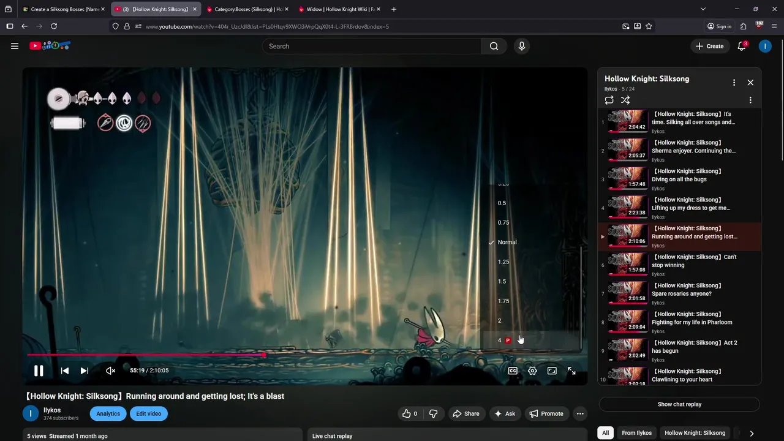Unmute the video player volume
This screenshot has width=784, height=441.
(x=111, y=371)
